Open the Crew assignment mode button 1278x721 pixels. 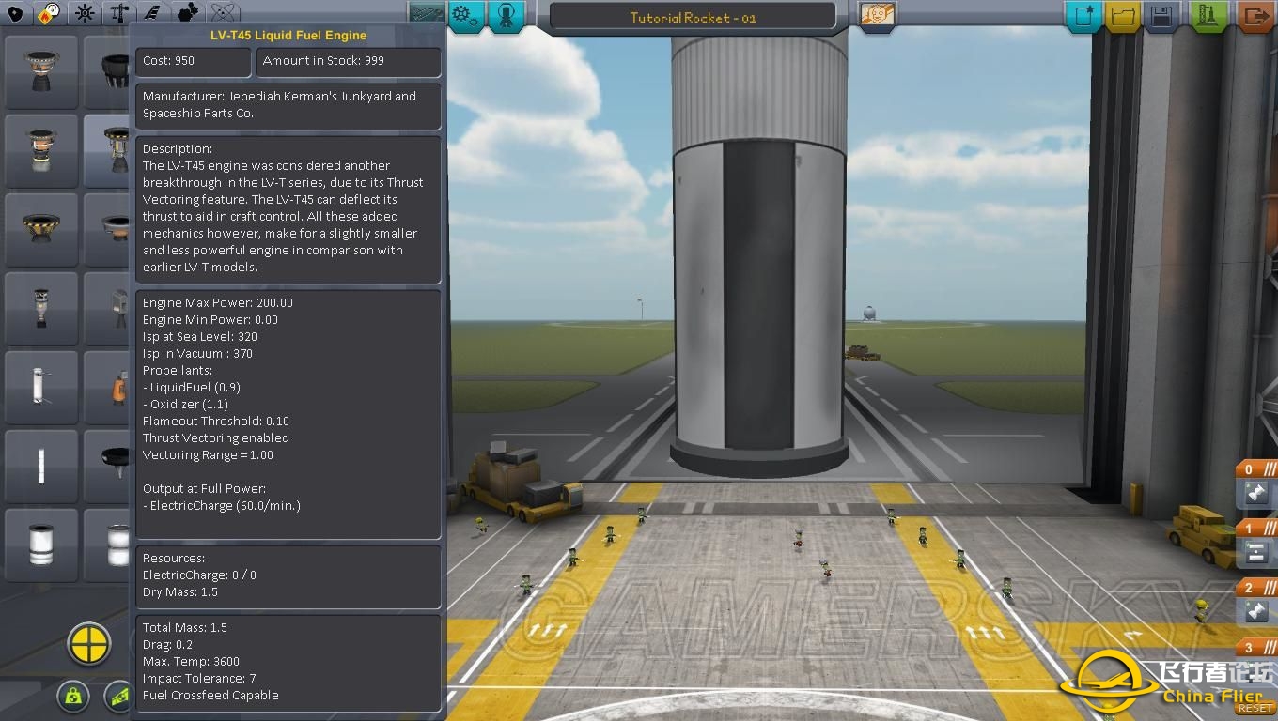coord(506,16)
